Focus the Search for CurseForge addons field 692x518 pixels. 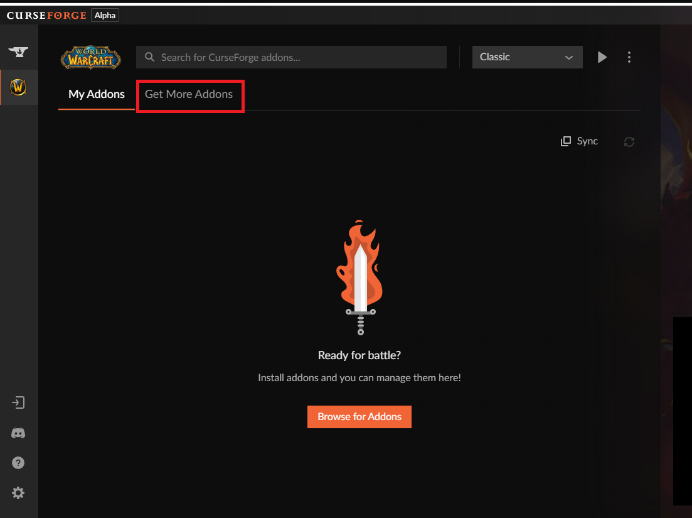coord(291,57)
